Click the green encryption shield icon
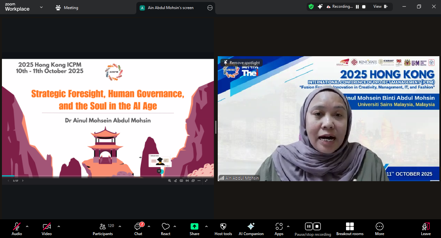 [x=311, y=6]
